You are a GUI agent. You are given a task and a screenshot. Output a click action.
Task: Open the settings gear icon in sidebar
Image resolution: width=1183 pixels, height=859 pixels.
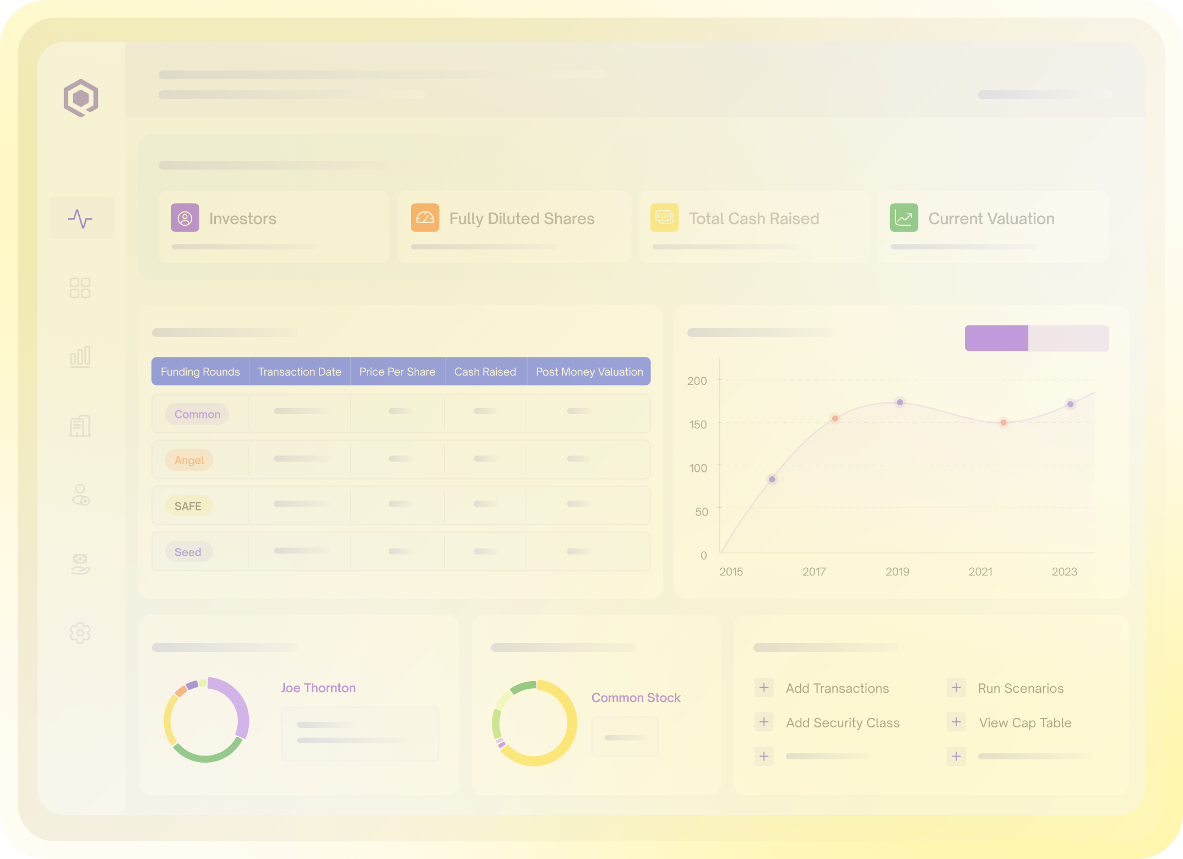point(80,633)
